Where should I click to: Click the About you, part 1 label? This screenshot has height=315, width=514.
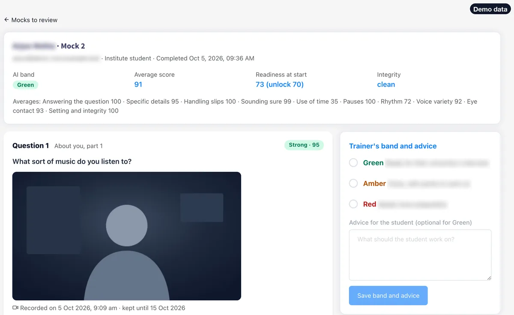tap(78, 146)
